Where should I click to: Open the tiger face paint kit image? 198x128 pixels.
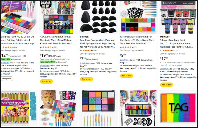point(58,108)
